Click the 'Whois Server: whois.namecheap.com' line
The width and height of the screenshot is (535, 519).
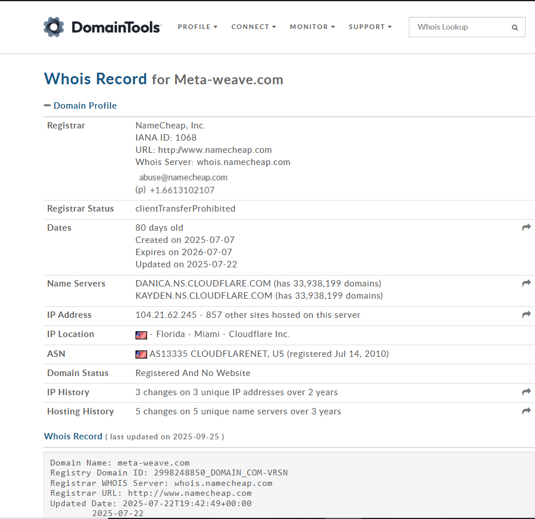pos(213,162)
